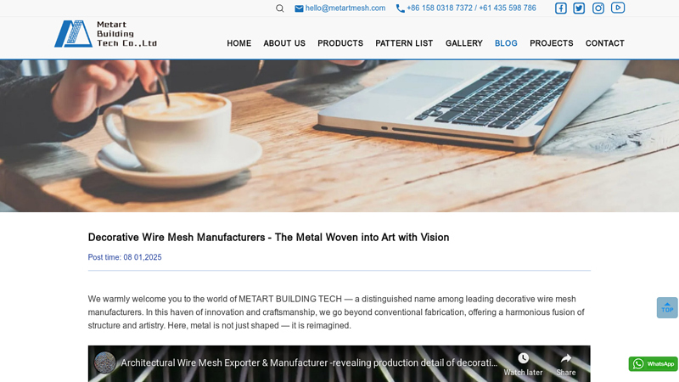Jump back using the TOP arrow button
Screen dimensions: 679x382
pos(667,307)
